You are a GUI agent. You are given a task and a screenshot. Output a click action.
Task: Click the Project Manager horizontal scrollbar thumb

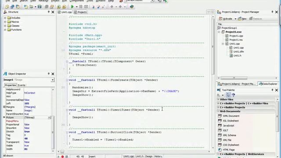pyautogui.click(x=234, y=78)
